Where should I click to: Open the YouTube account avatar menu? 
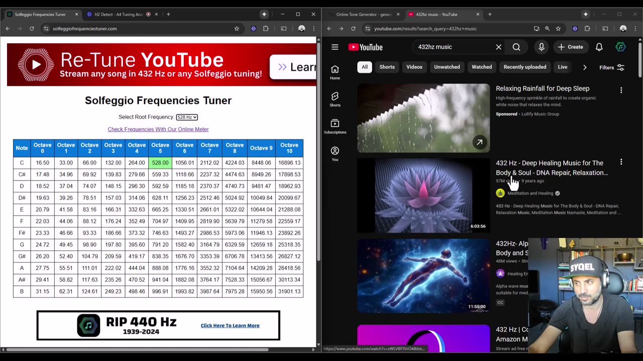click(620, 47)
